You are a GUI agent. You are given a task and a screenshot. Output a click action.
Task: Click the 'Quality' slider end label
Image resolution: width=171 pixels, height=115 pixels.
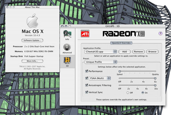click(155, 74)
